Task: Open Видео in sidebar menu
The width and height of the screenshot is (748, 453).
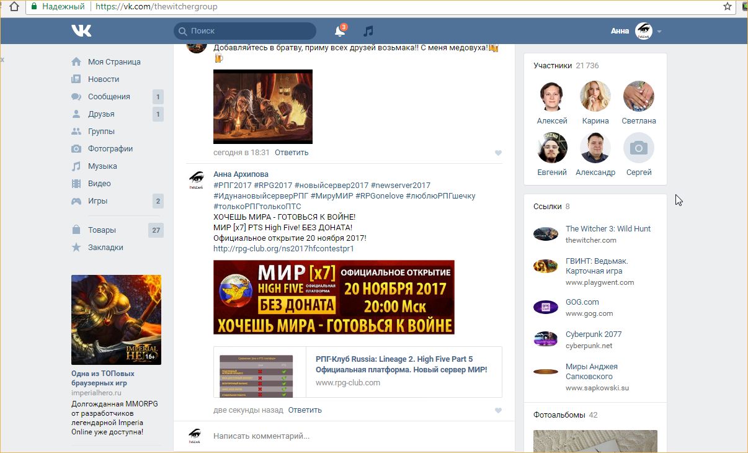Action: point(99,183)
